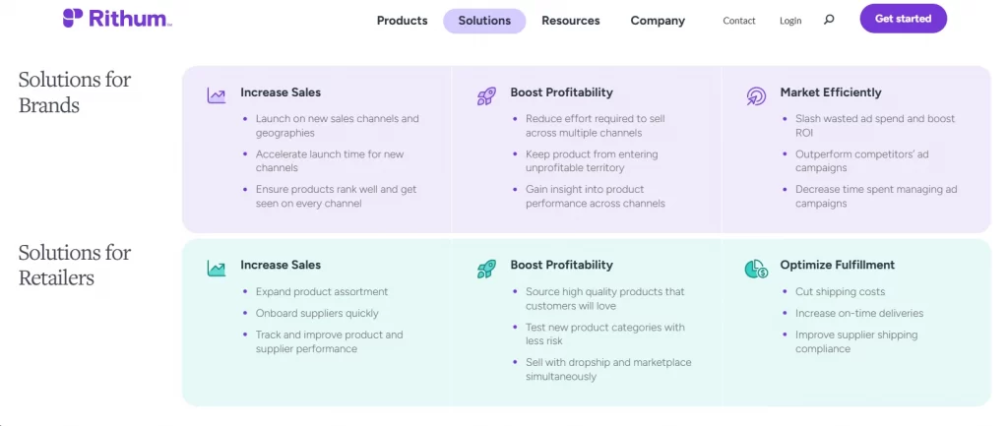Image resolution: width=1008 pixels, height=426 pixels.
Task: Click the Brands Boost Profitability rocket icon
Action: (486, 96)
